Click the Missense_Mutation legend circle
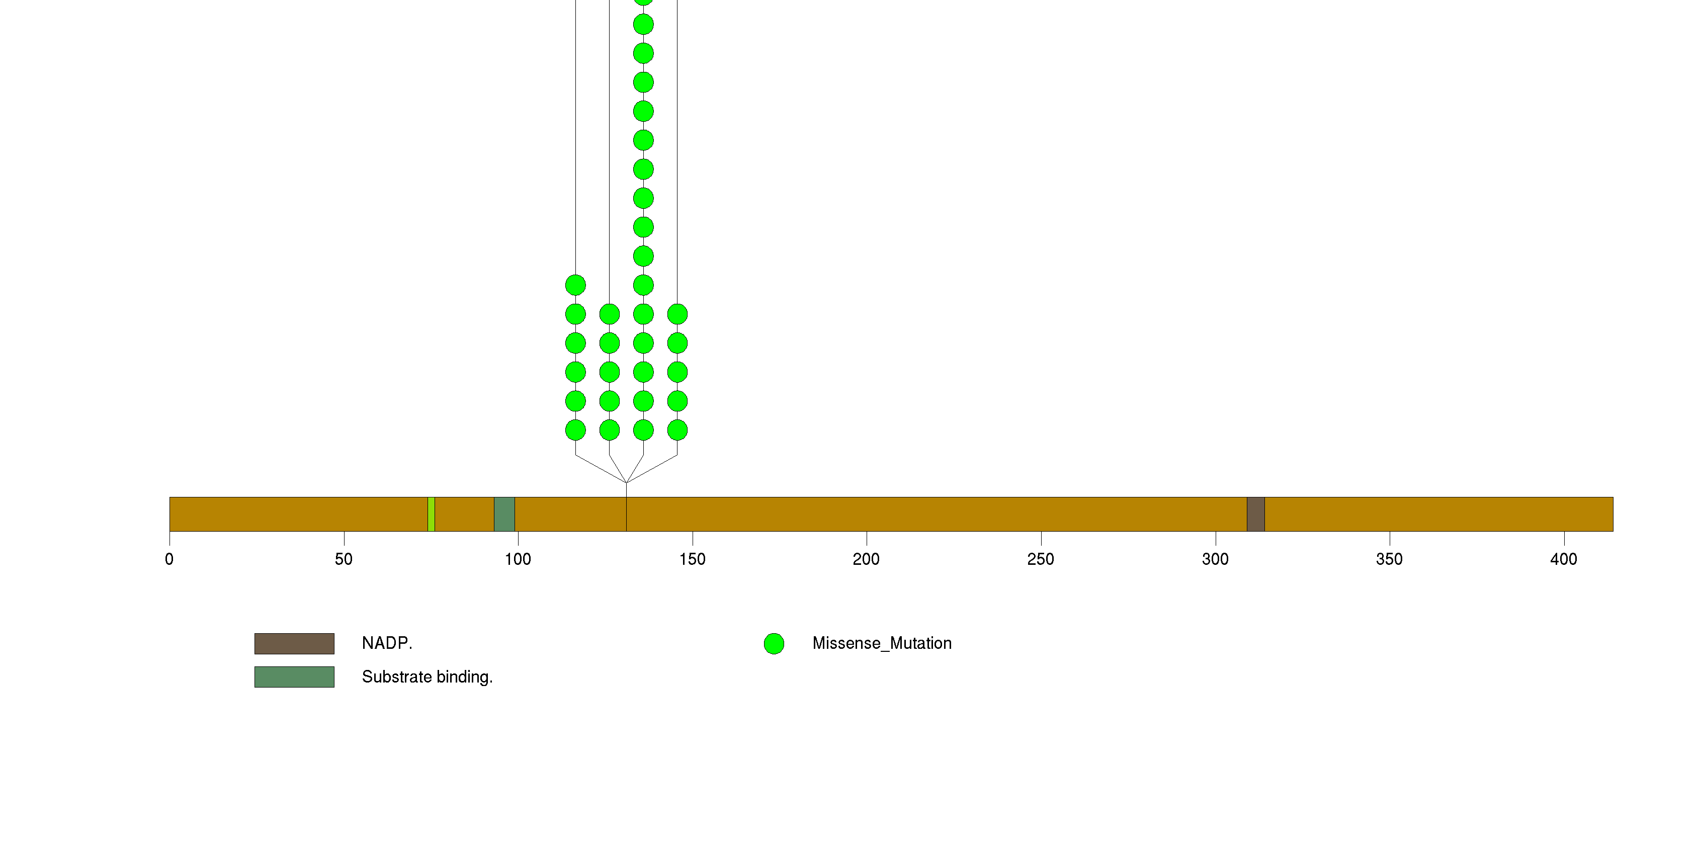1698x850 pixels. [x=773, y=643]
